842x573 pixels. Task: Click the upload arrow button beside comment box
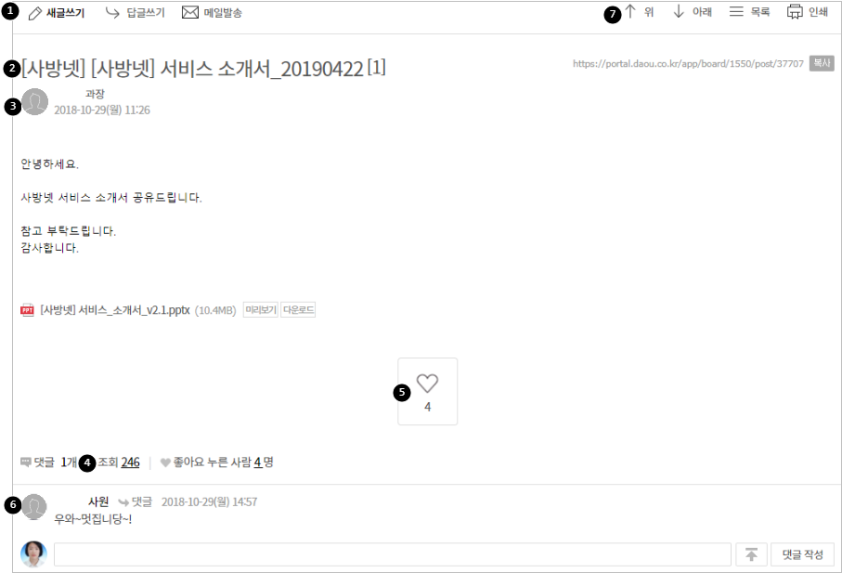click(x=751, y=554)
